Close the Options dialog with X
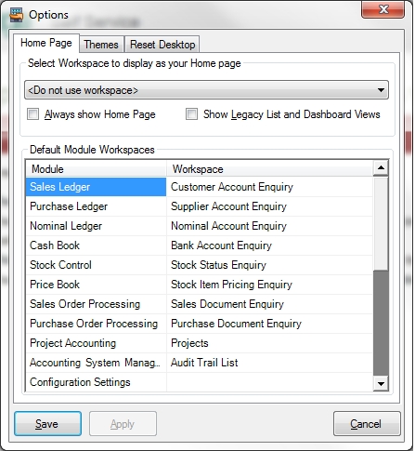Image resolution: width=415 pixels, height=451 pixels. (x=383, y=9)
